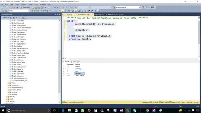
Task: Click the Save All icon in the toolbar
Action: [x=17, y=8]
